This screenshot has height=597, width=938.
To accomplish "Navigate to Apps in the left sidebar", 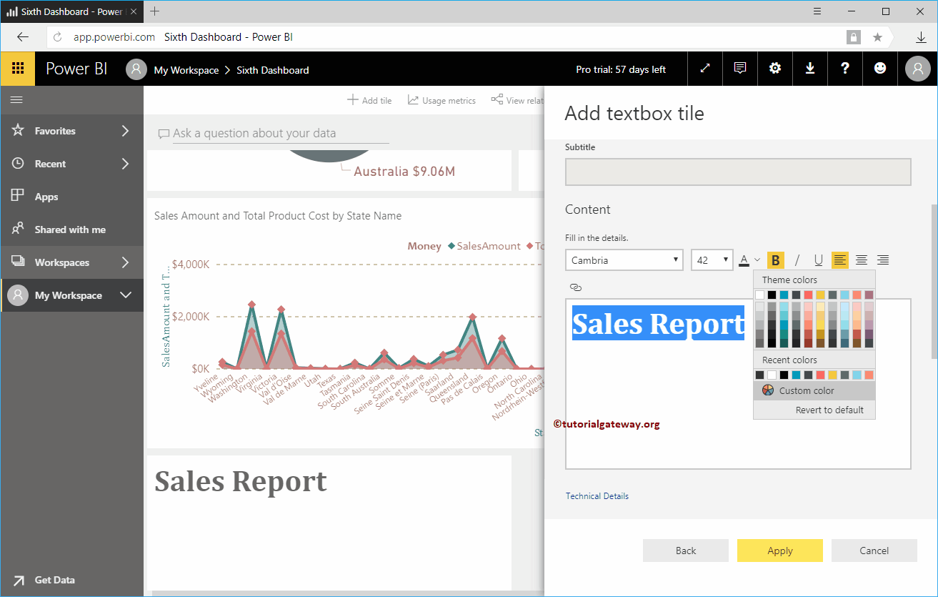I will 47,196.
